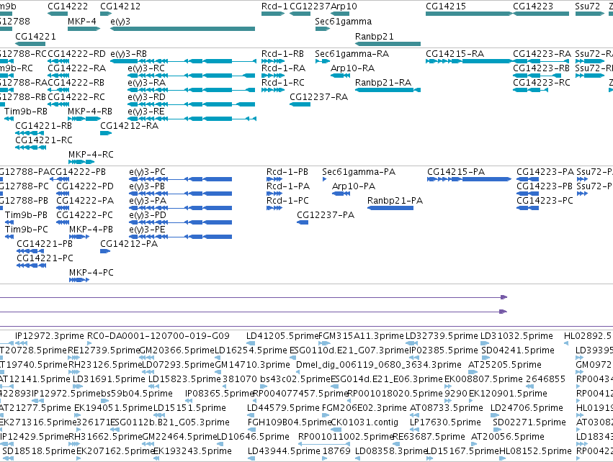Select the CG12237 gene label

pos(310,6)
